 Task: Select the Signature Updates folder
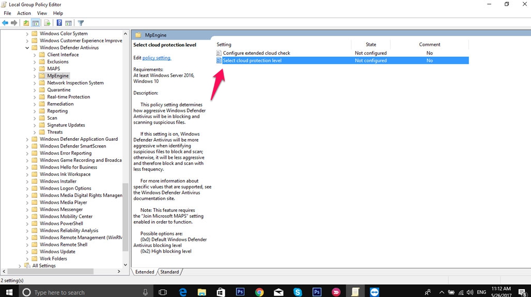[66, 125]
